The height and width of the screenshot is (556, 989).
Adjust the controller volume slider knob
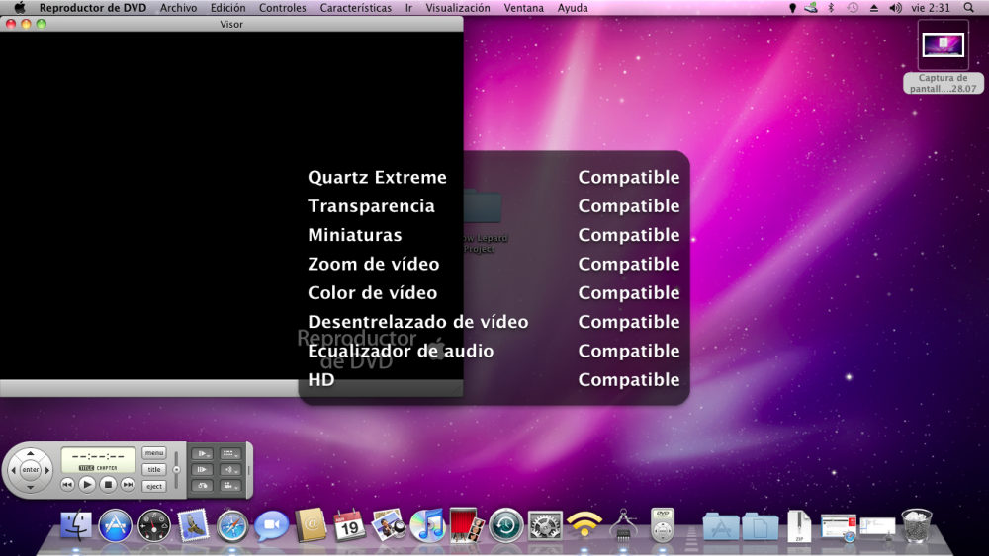(x=177, y=470)
